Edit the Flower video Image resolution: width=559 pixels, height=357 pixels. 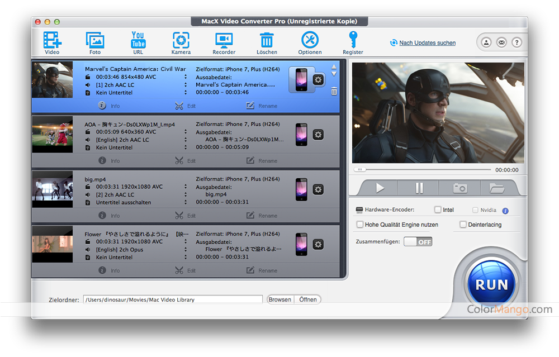(185, 270)
